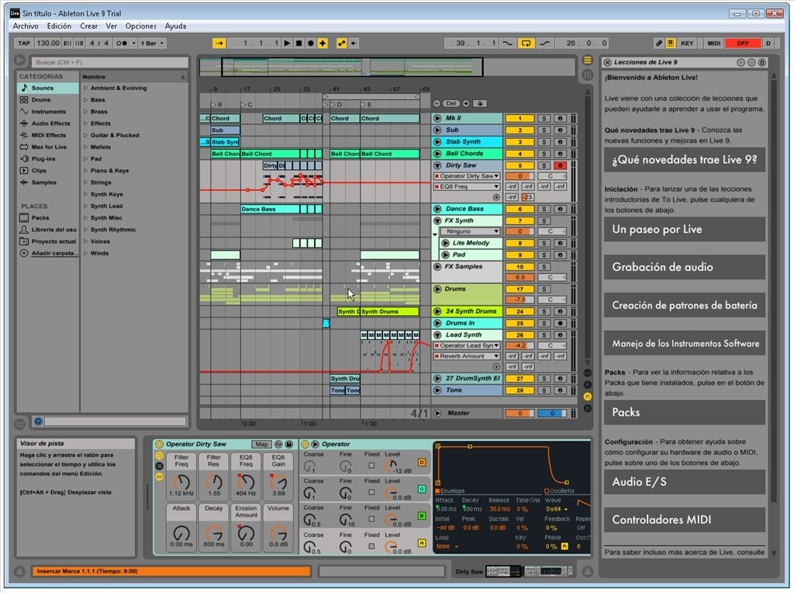794x593 pixels.
Task: Open the Reverb Amount automation dropdown
Action: 466,356
